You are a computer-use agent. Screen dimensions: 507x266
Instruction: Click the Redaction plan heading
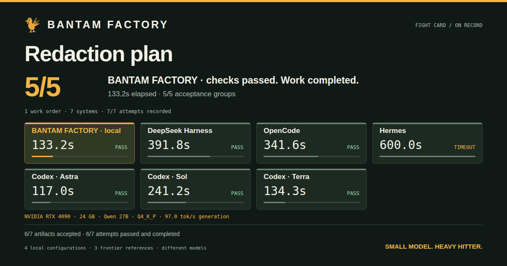99,54
